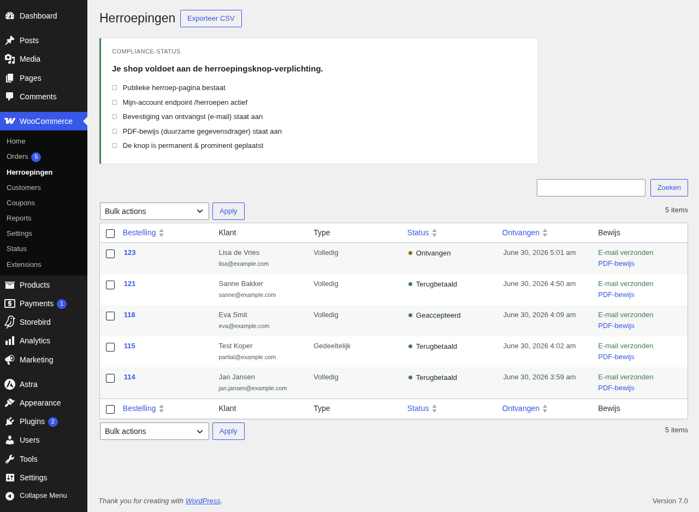The height and width of the screenshot is (512, 699).
Task: Click customer name Jan Jansen
Action: coord(237,377)
